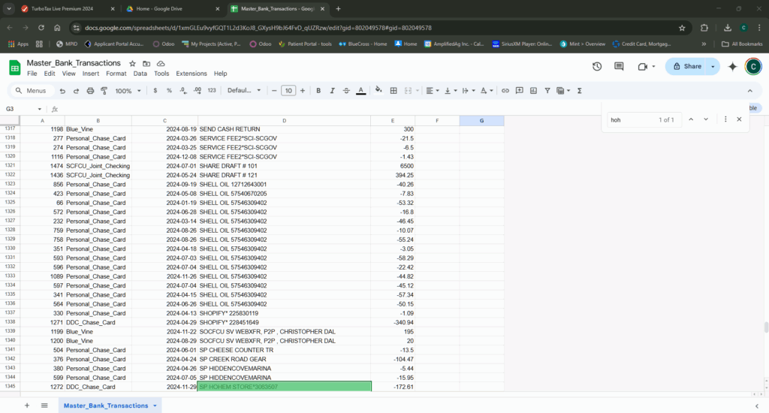Star the Master_Bank_Transactions document
769x413 pixels.
tap(132, 64)
